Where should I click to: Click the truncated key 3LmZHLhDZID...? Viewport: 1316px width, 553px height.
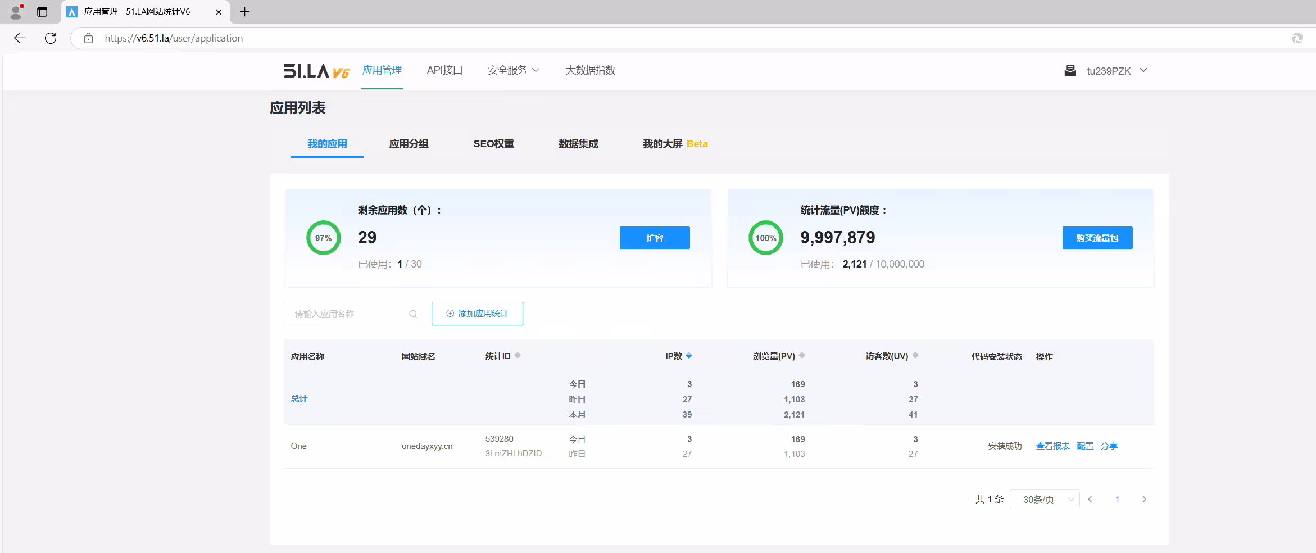[x=518, y=454]
